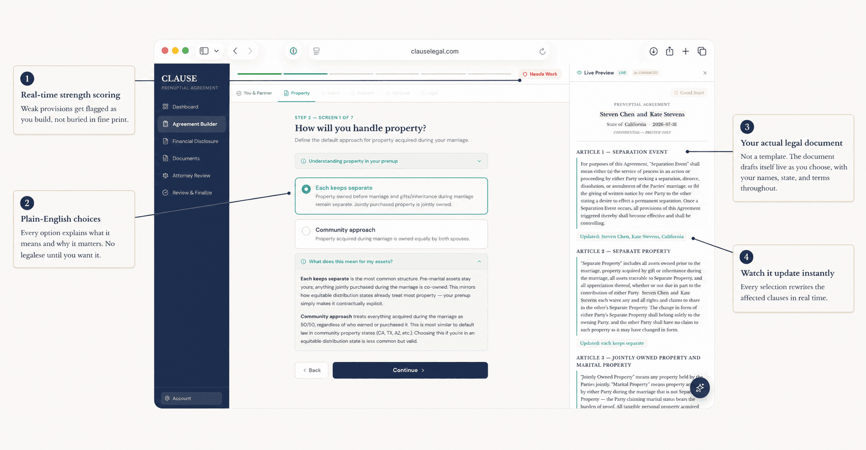Click the locked Debts tab

coord(330,93)
